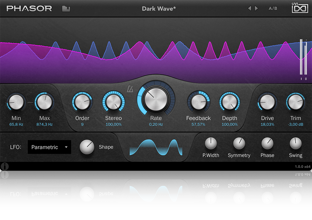Screen dimensions: 312x220
Task: Open the preset browser folder icon
Action: [66, 9]
